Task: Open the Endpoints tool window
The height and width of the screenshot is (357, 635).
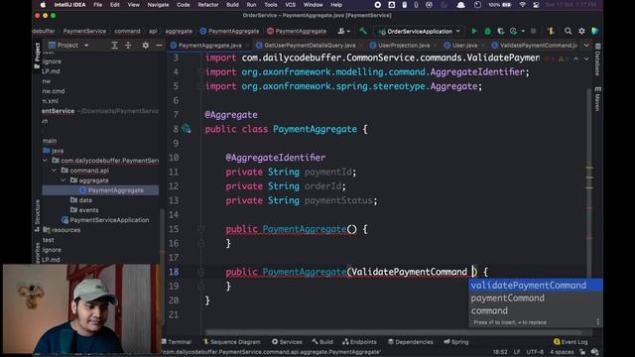Action: (359, 342)
